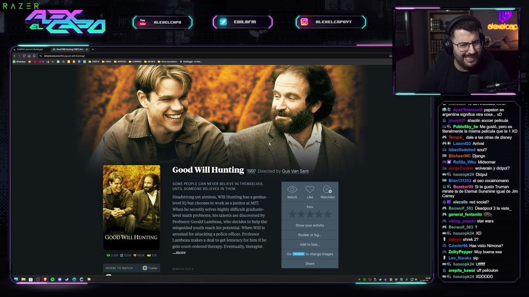Open the 1997 year link
The height and width of the screenshot is (297, 529).
(251, 171)
